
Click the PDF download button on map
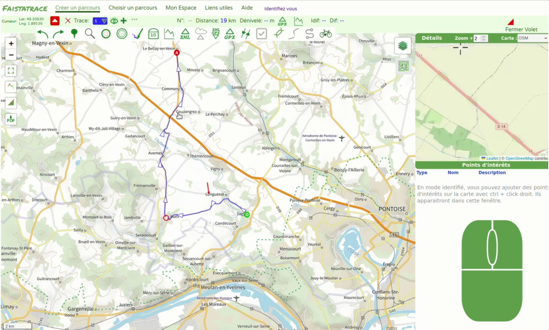click(11, 119)
